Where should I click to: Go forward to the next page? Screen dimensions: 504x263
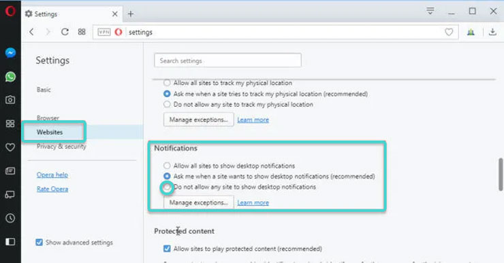tap(48, 32)
